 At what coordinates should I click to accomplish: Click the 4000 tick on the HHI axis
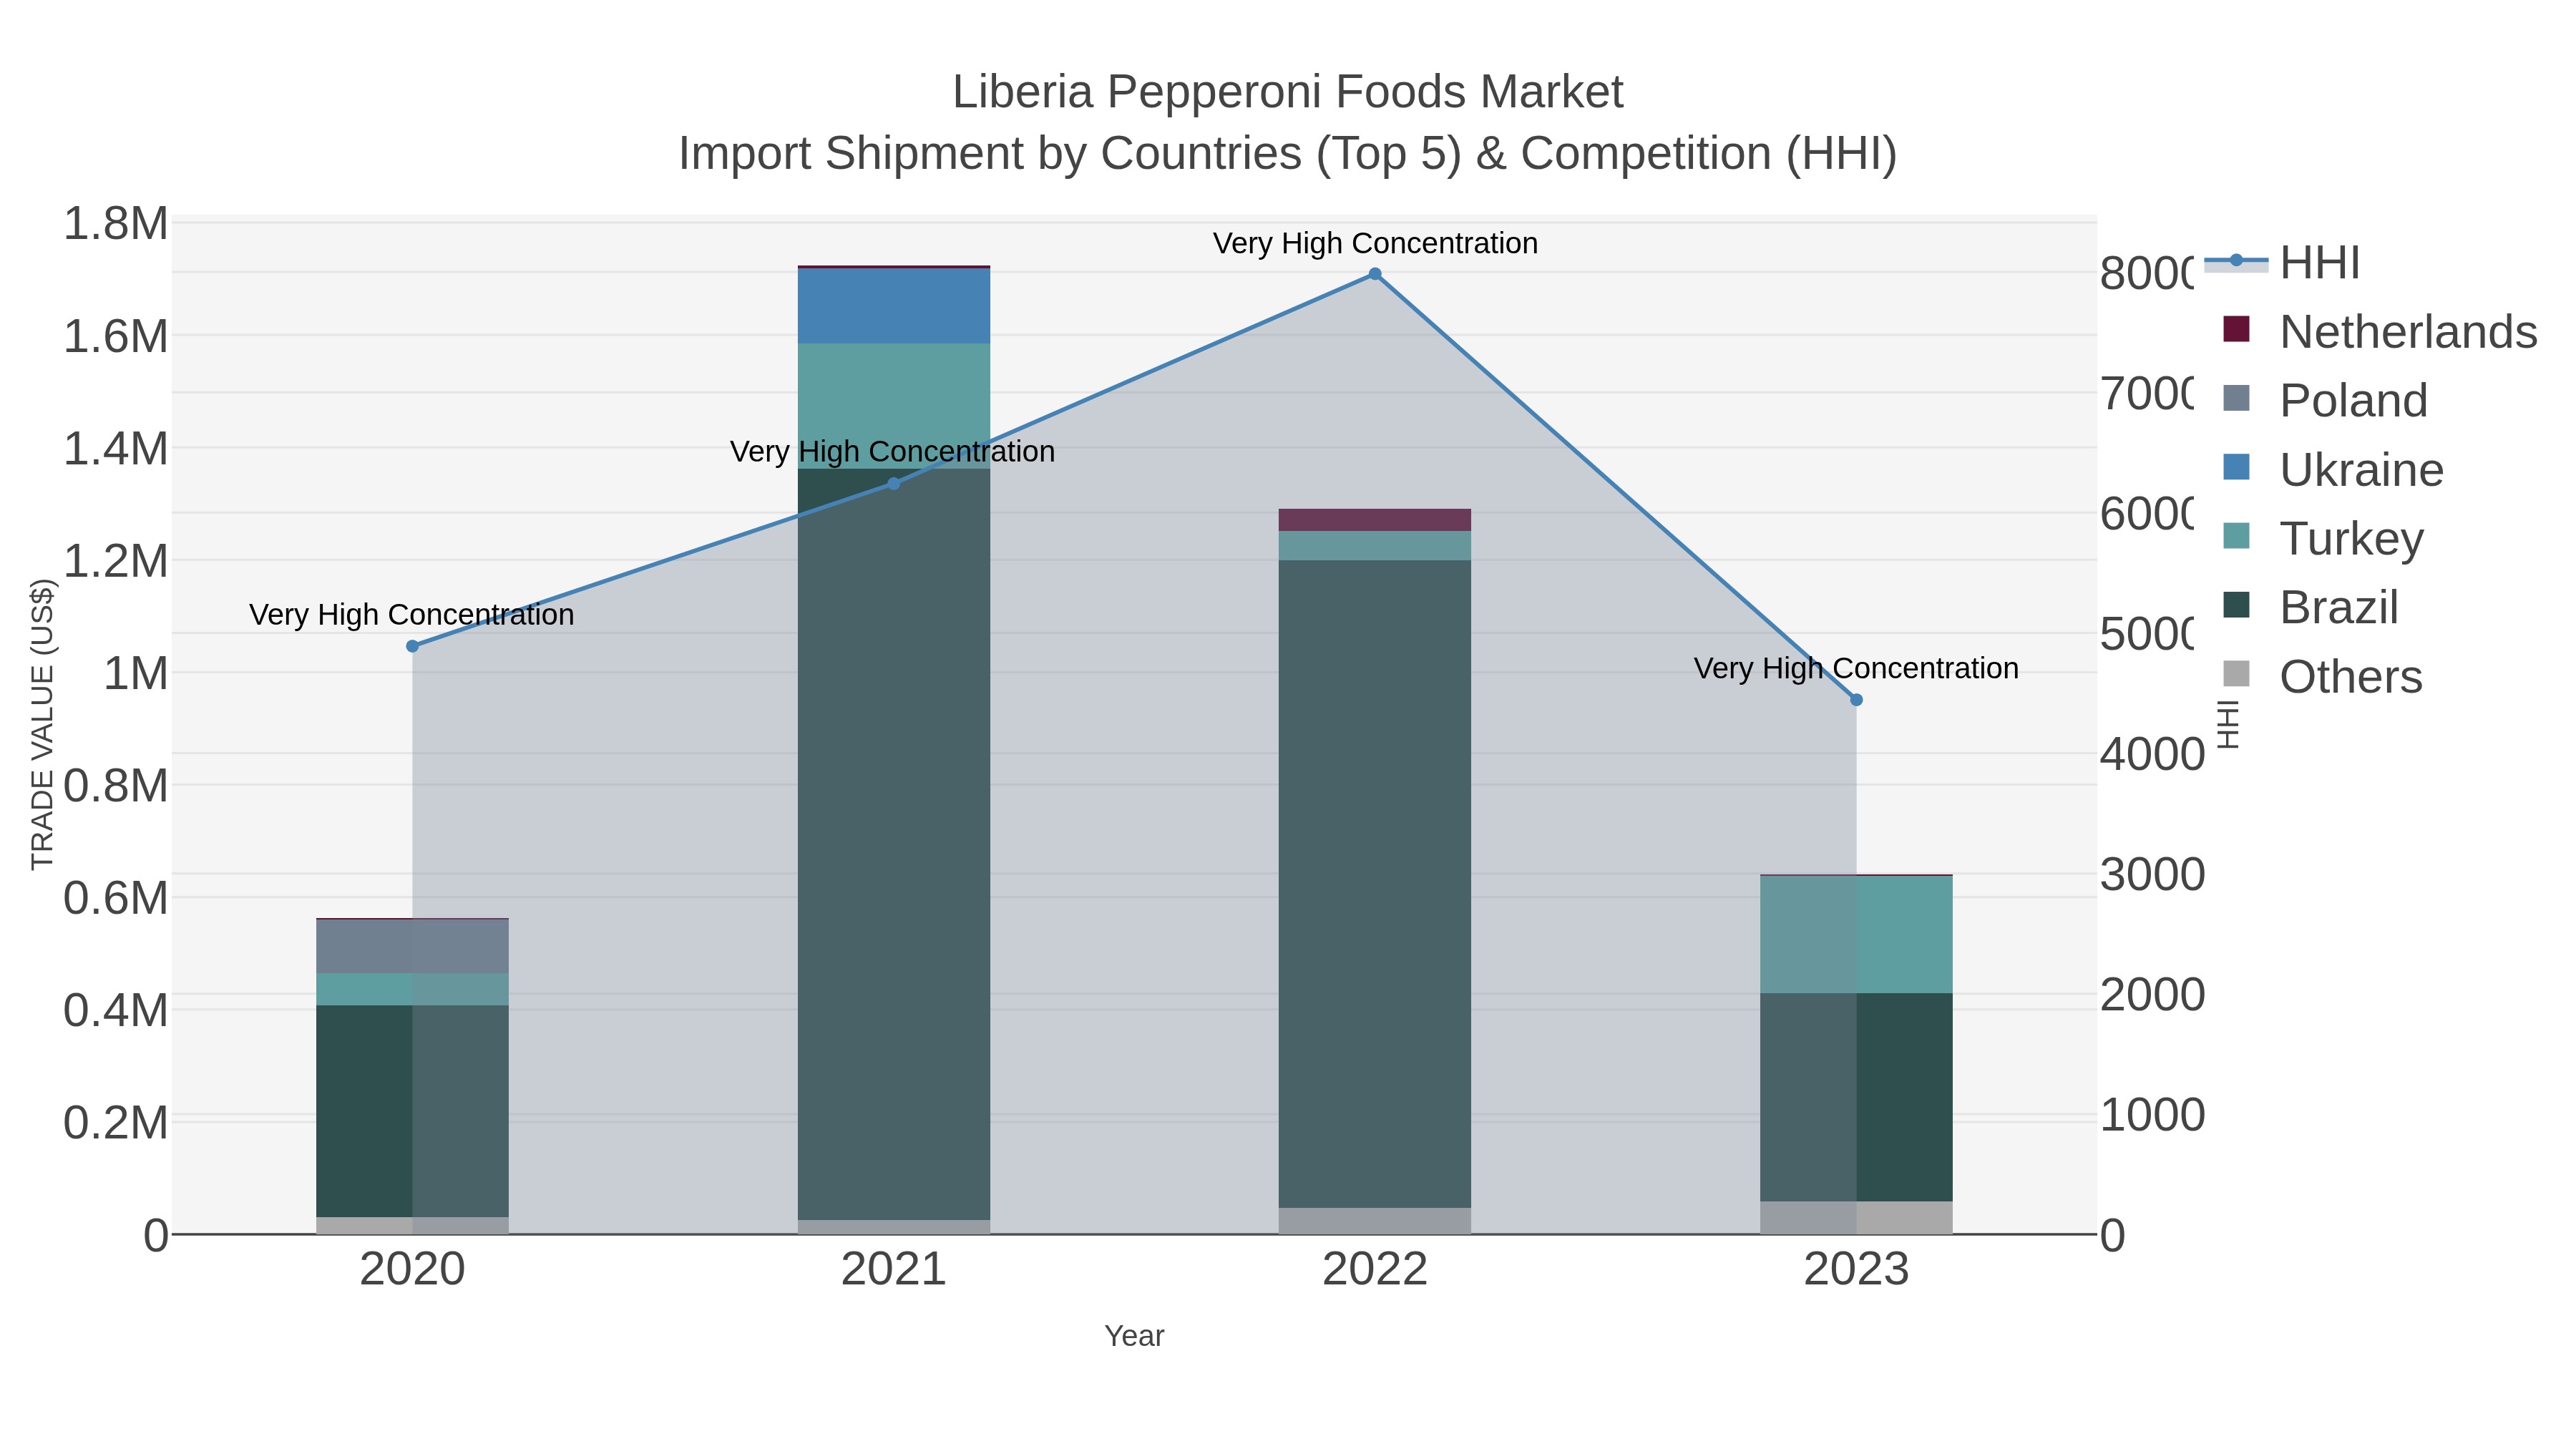(x=2152, y=755)
